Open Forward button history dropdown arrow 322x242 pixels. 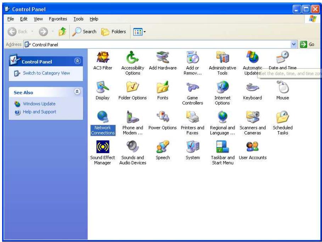coord(52,31)
